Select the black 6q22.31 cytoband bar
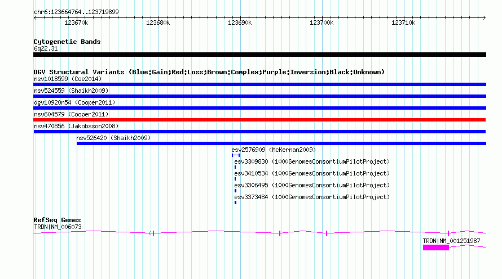This screenshot has width=502, height=279. [x=259, y=55]
